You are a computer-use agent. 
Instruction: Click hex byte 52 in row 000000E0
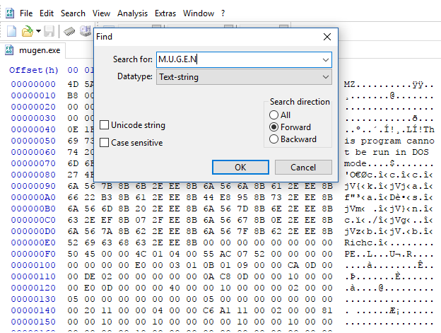point(73,243)
